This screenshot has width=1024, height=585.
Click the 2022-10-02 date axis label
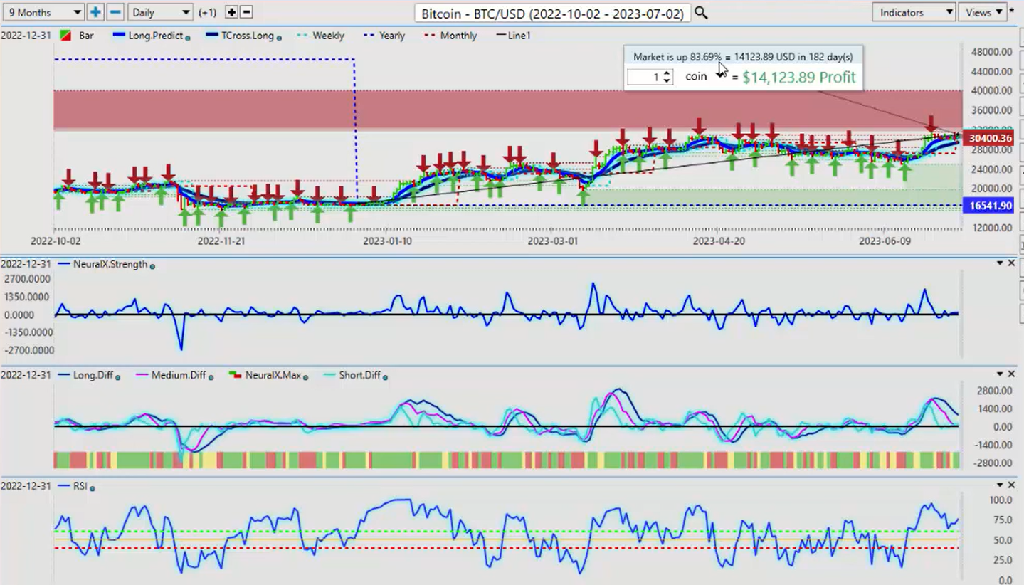pyautogui.click(x=56, y=241)
